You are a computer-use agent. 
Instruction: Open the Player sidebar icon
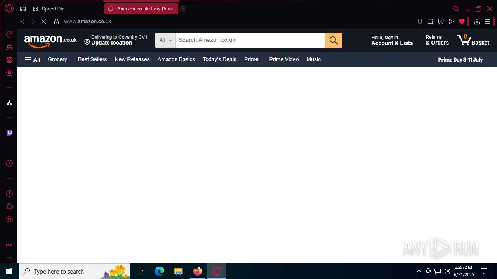pyautogui.click(x=9, y=164)
